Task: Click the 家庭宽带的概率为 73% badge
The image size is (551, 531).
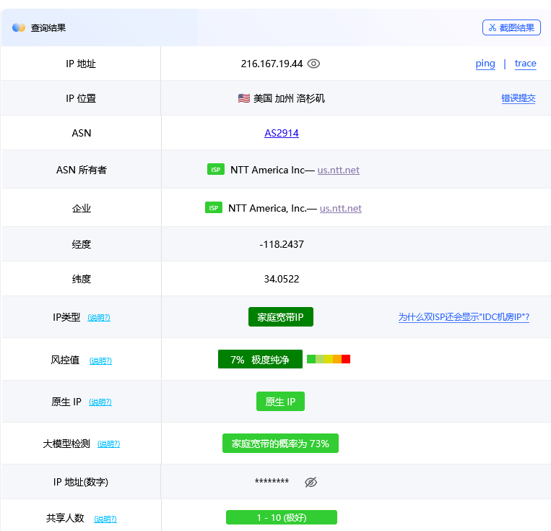Action: coord(280,444)
